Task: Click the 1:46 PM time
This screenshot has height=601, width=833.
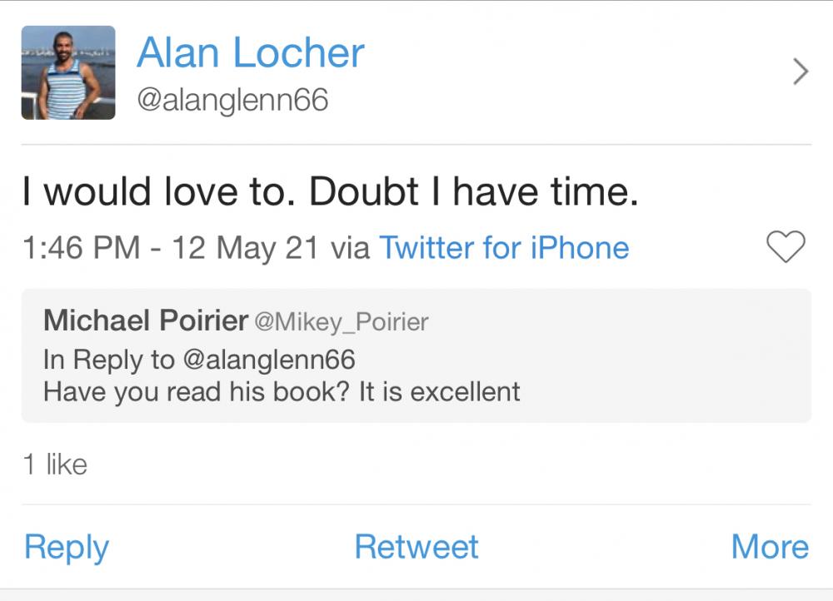Action: [82, 247]
